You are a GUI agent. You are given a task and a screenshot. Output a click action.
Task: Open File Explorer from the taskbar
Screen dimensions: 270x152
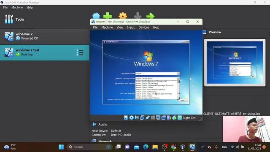tap(155, 147)
